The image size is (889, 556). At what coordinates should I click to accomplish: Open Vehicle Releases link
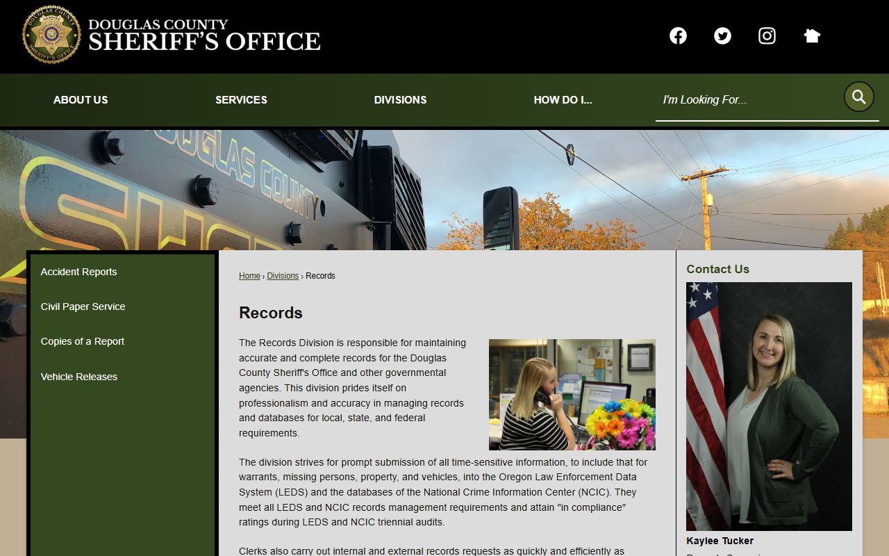(x=78, y=377)
